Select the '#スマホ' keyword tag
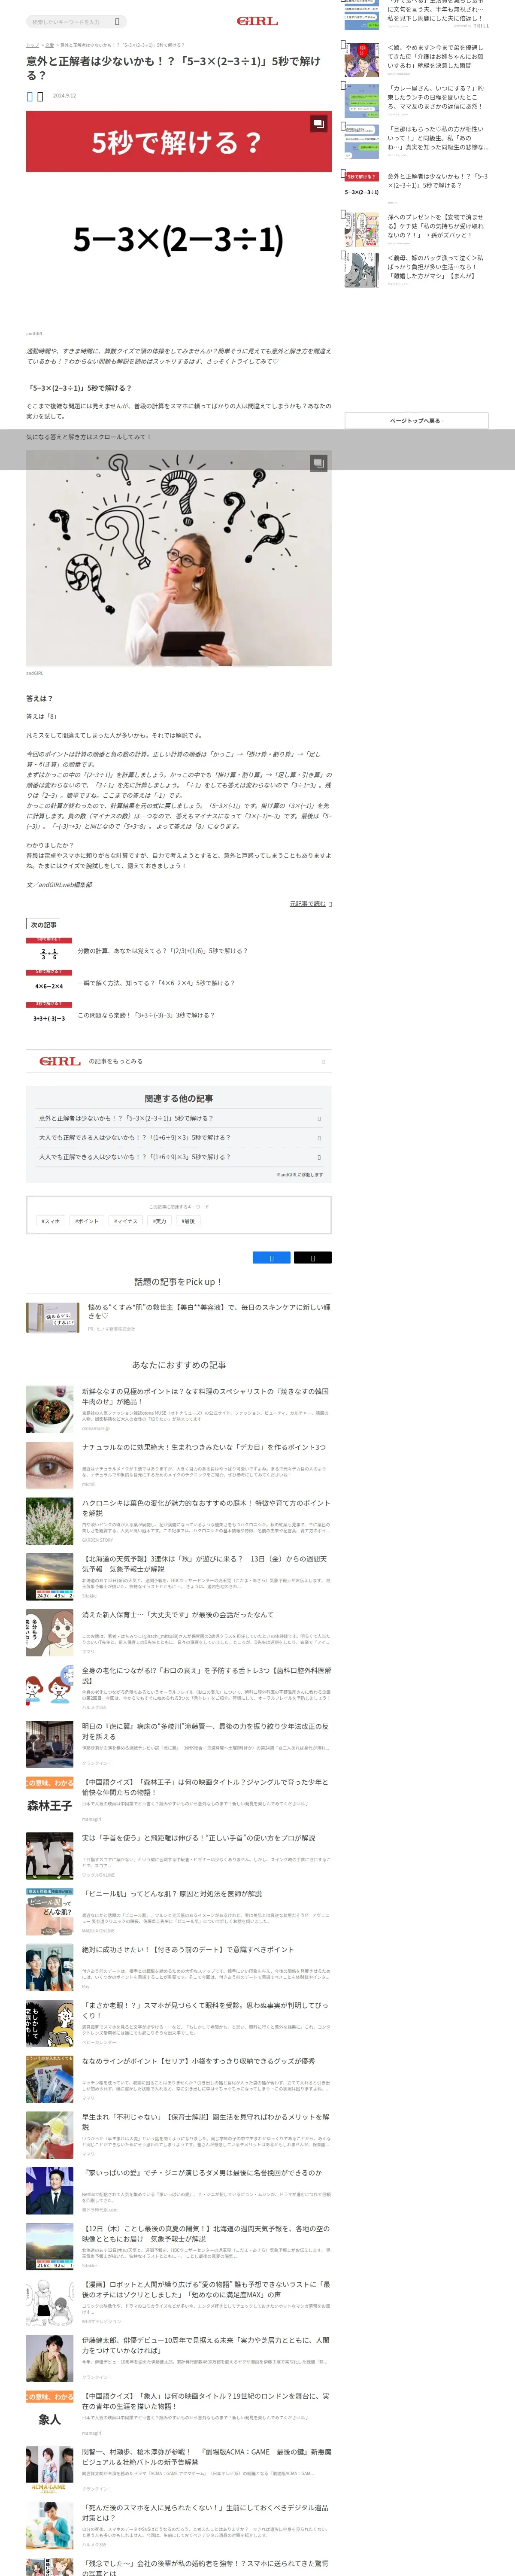 pos(50,1221)
